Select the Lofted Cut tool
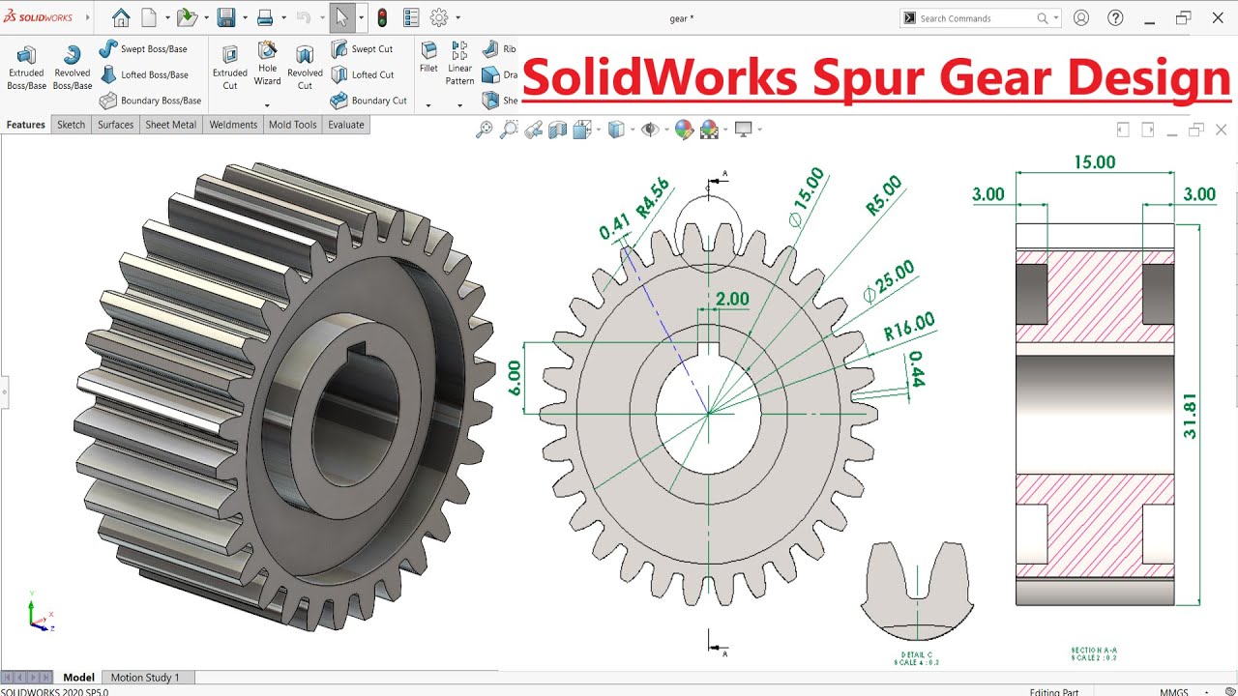 coord(363,74)
